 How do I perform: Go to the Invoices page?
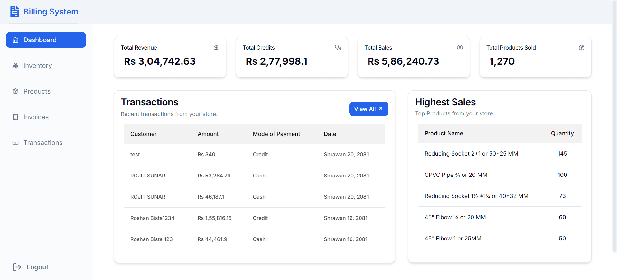[36, 117]
